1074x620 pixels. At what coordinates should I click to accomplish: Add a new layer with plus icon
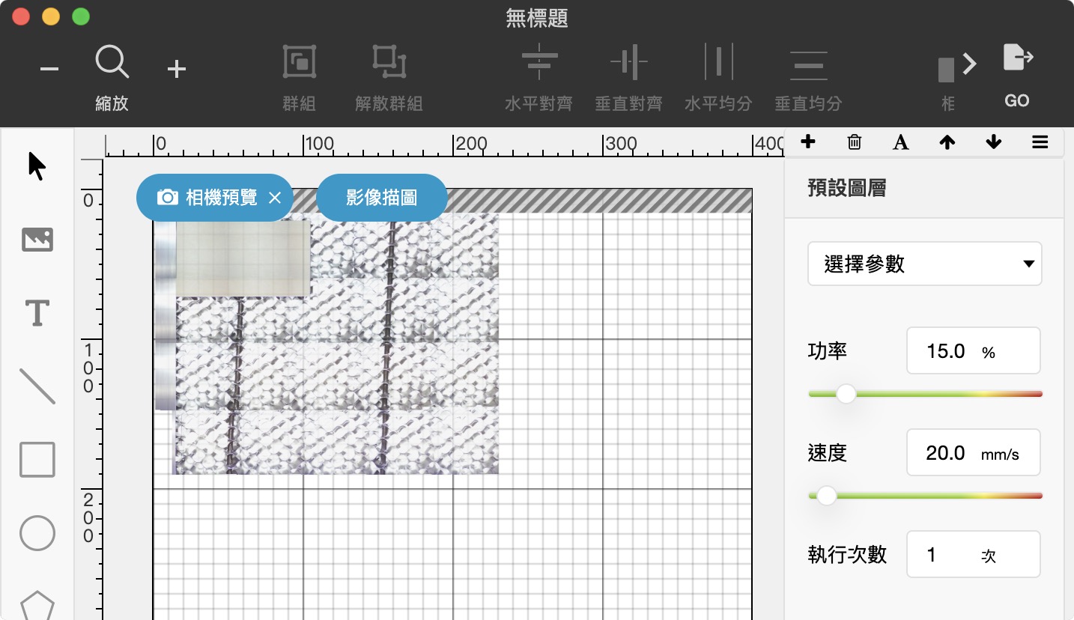pos(808,142)
